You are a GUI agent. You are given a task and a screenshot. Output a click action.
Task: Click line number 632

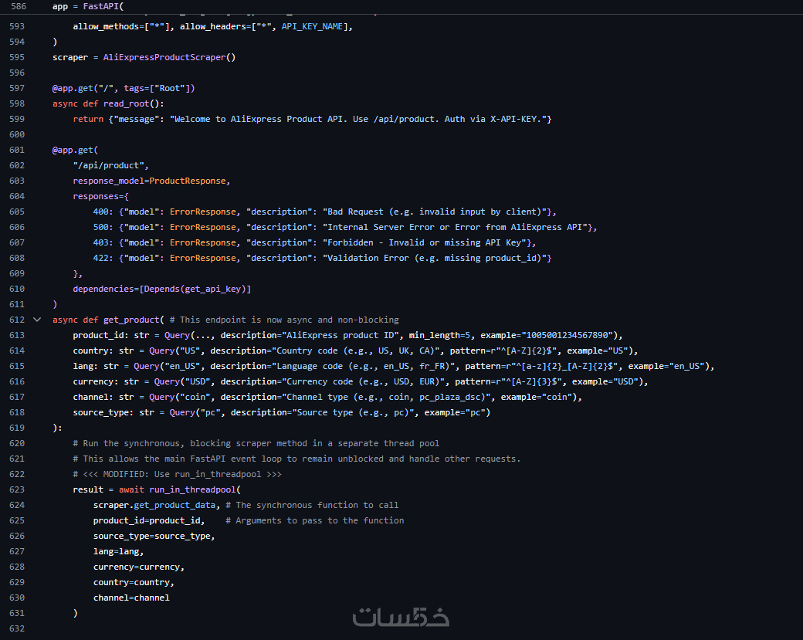point(17,628)
